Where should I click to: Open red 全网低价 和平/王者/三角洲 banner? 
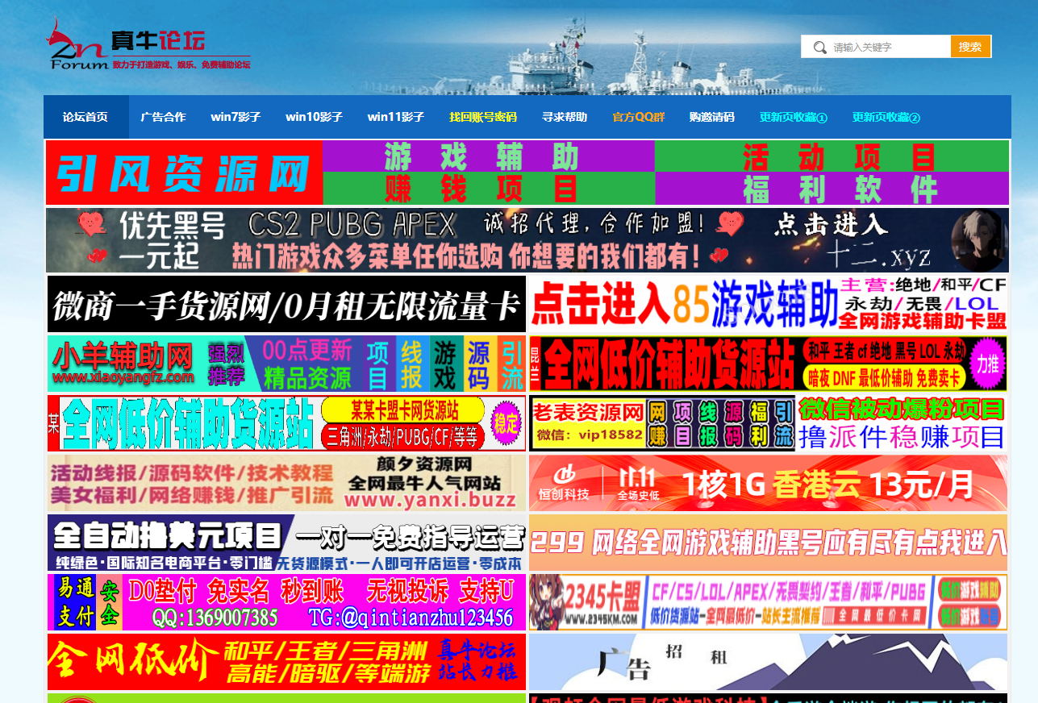286,662
